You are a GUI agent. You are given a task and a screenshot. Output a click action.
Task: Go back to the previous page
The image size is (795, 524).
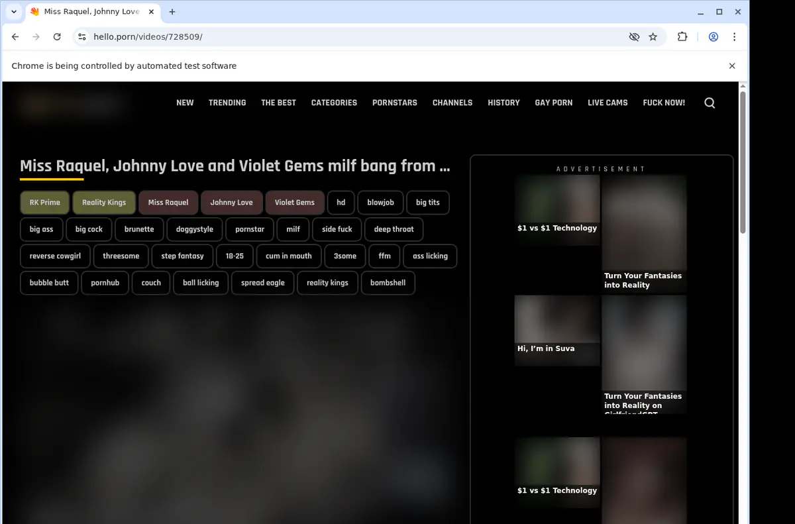click(15, 37)
